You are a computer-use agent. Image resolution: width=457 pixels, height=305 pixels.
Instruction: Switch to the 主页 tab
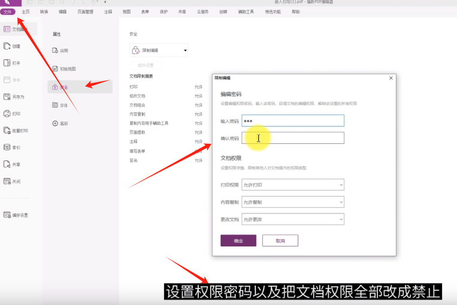coord(26,11)
